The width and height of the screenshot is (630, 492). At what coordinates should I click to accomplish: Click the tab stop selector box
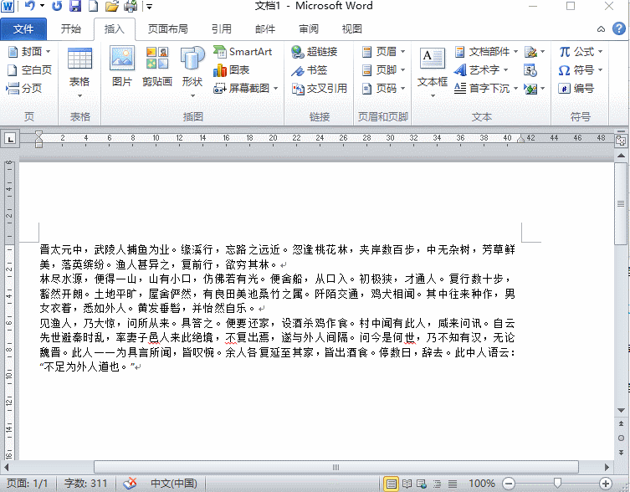[x=10, y=139]
